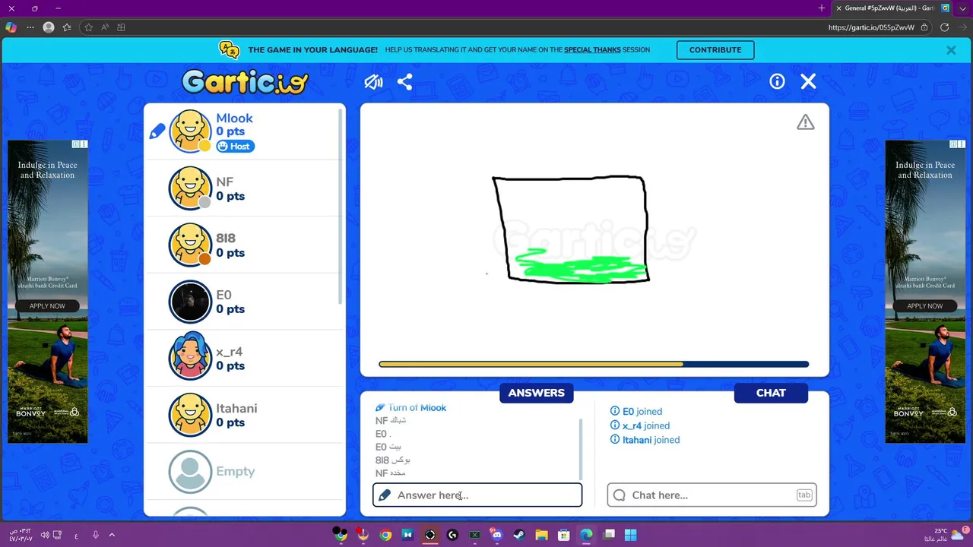973x547 pixels.
Task: Open a new browser tab with plus
Action: point(821,8)
